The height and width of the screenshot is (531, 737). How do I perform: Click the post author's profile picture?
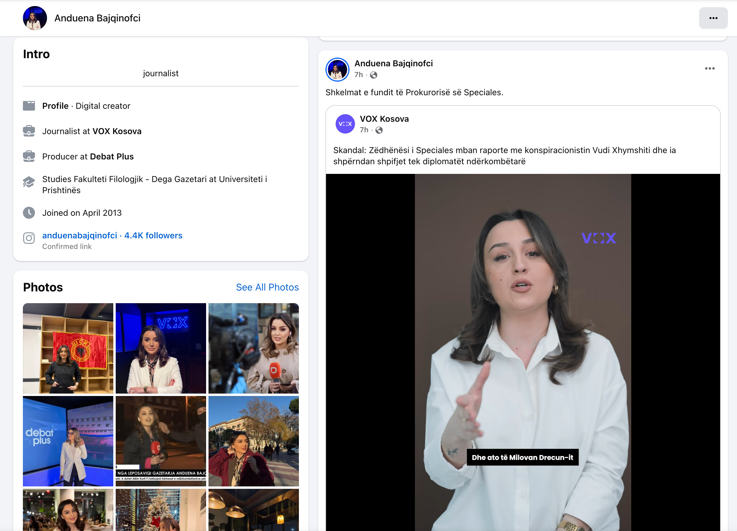[x=337, y=69]
